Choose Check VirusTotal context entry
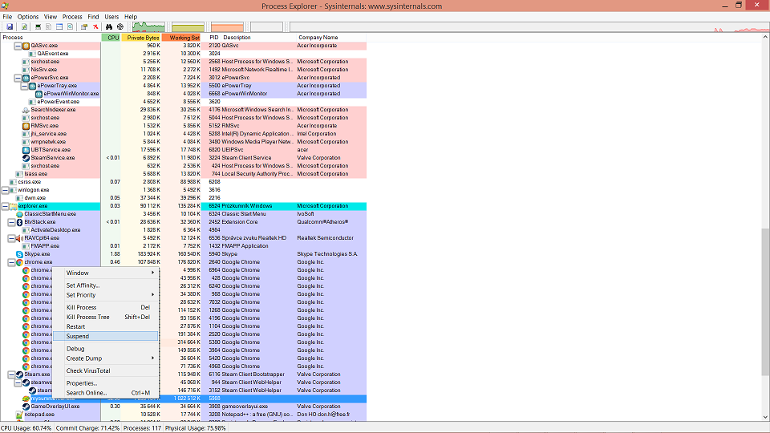This screenshot has height=433, width=770. (x=105, y=370)
